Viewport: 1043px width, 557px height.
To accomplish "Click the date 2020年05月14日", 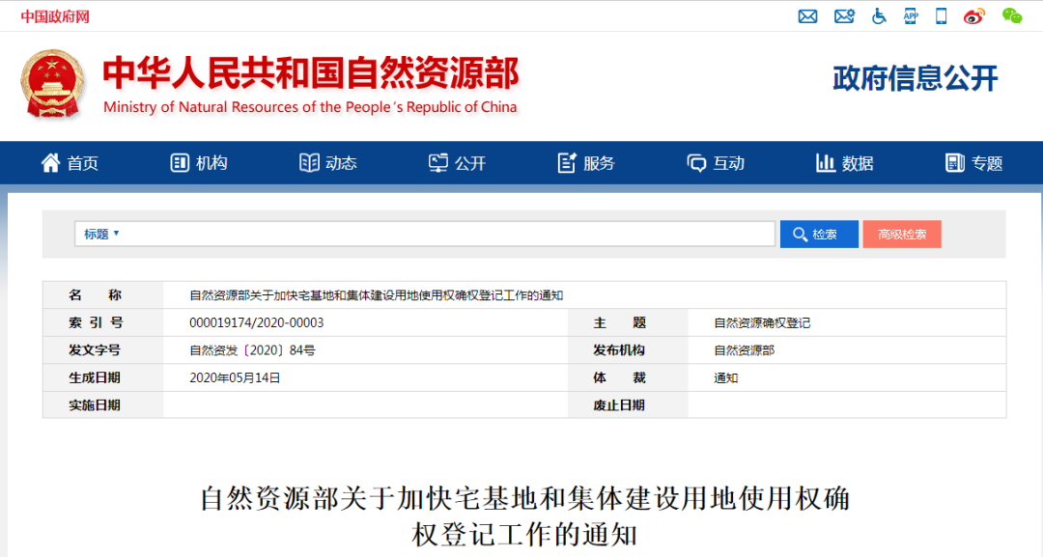I will [235, 378].
